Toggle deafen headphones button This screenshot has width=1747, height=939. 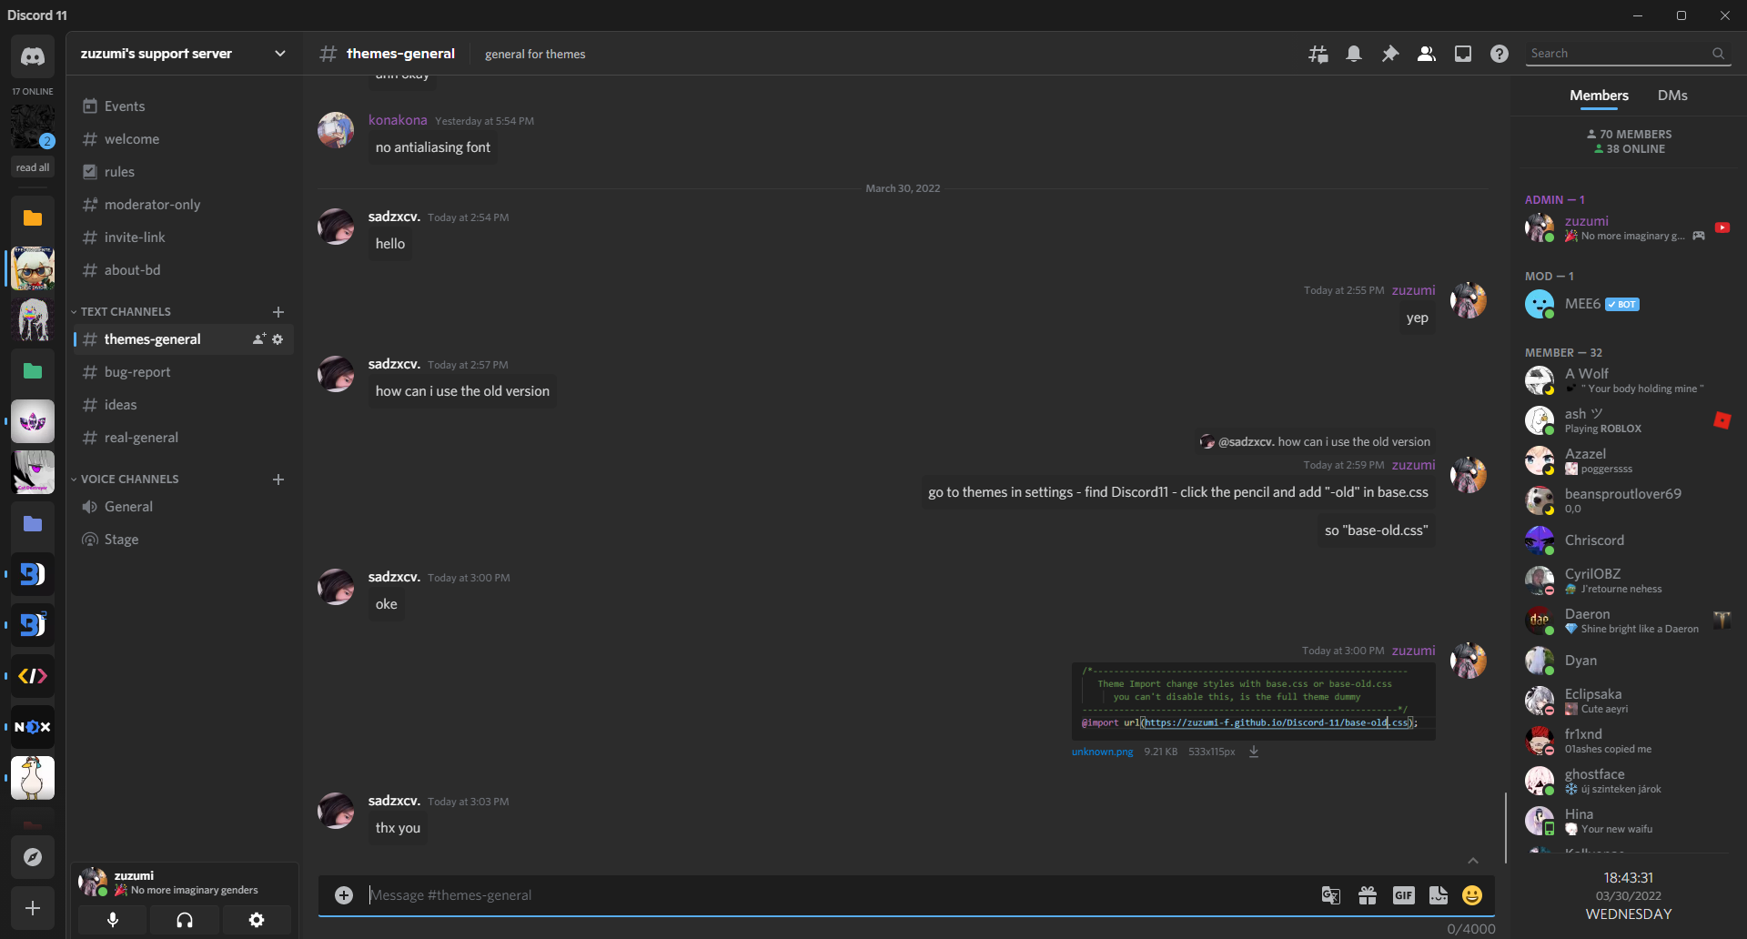pos(185,920)
